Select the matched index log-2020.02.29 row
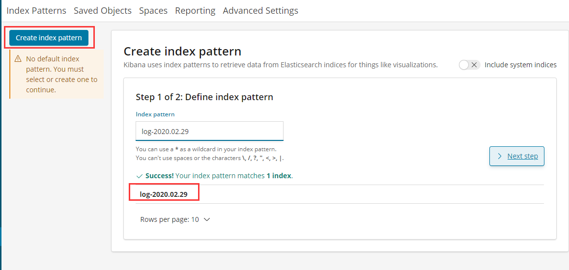The height and width of the screenshot is (270, 569). [x=164, y=194]
